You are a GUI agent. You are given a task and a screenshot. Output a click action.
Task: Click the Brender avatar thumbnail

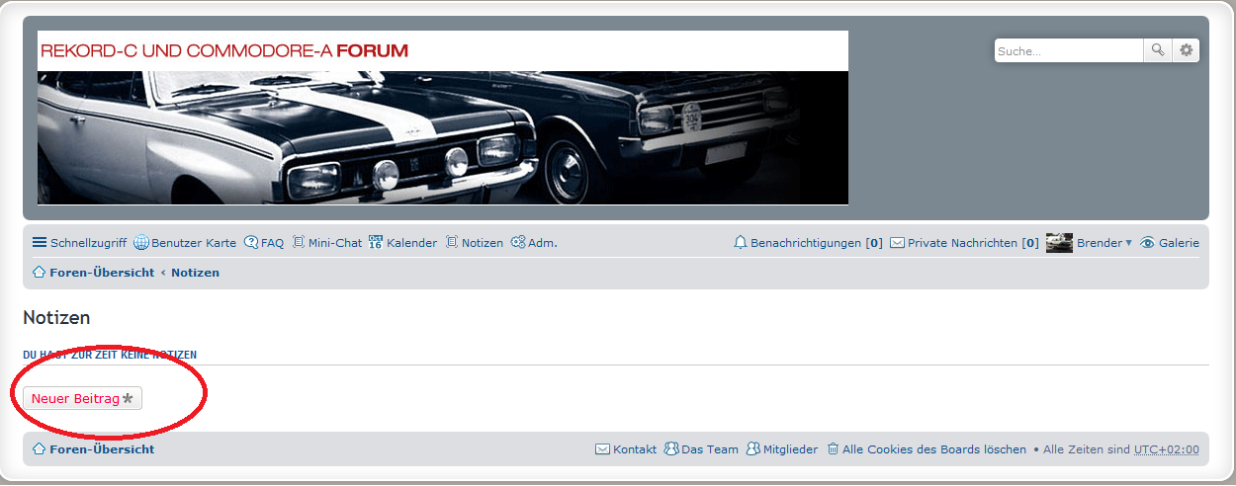pyautogui.click(x=1059, y=243)
